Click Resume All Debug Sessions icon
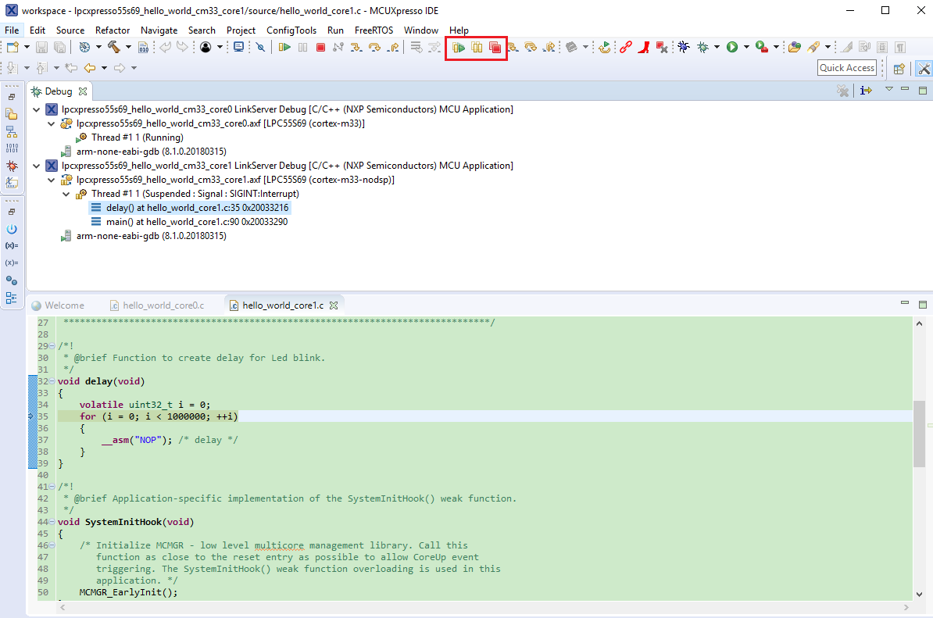Viewport: 933px width, 618px height. (458, 47)
